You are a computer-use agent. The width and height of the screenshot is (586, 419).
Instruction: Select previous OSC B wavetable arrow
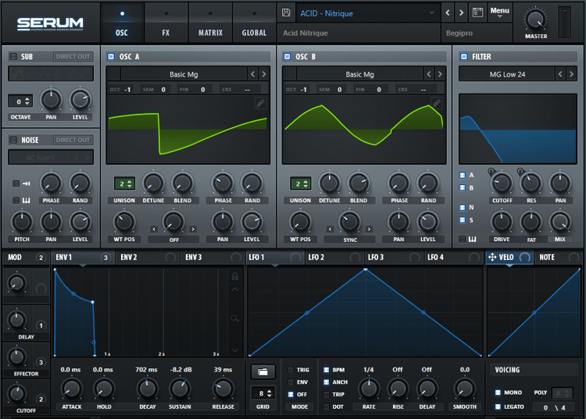tap(429, 74)
